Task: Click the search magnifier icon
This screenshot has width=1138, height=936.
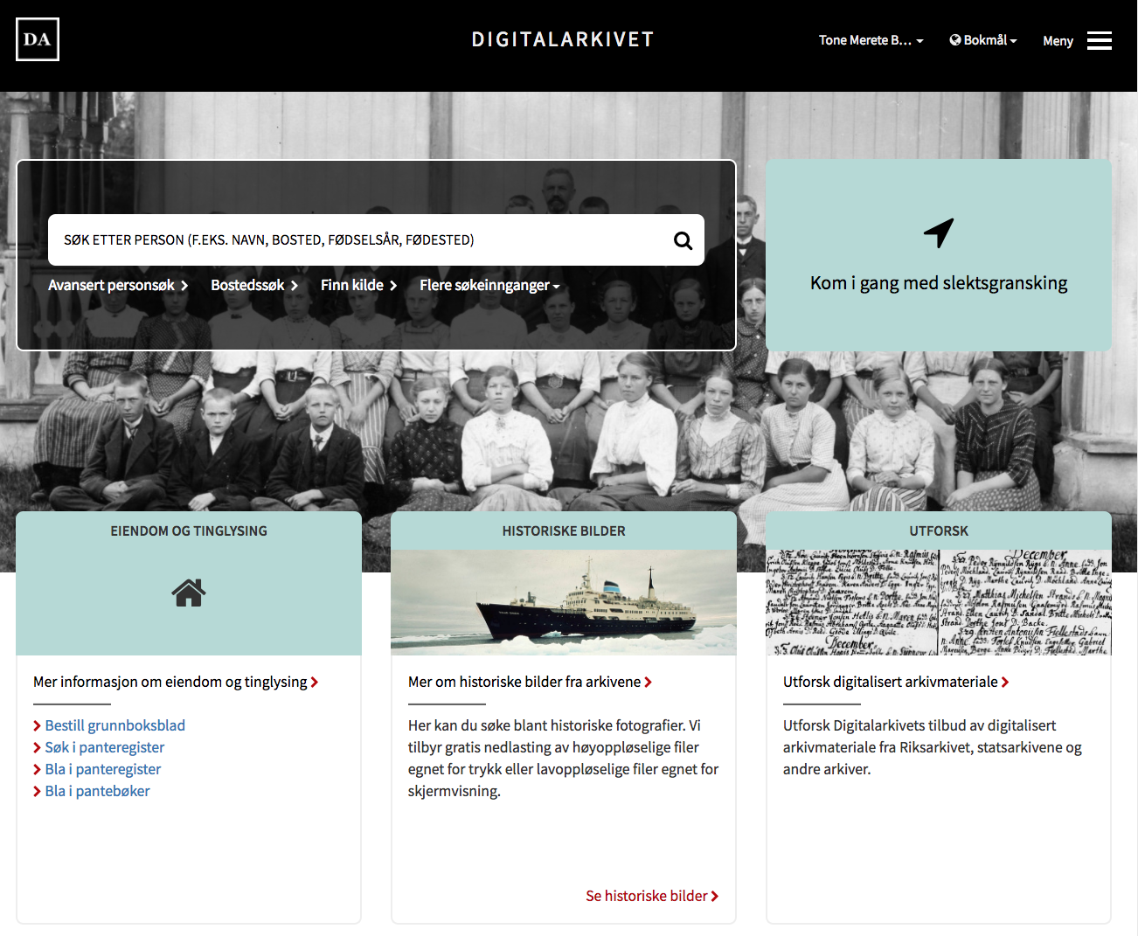Action: click(683, 240)
